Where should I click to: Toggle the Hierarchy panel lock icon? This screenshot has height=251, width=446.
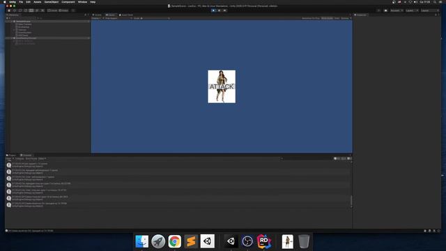(85, 15)
